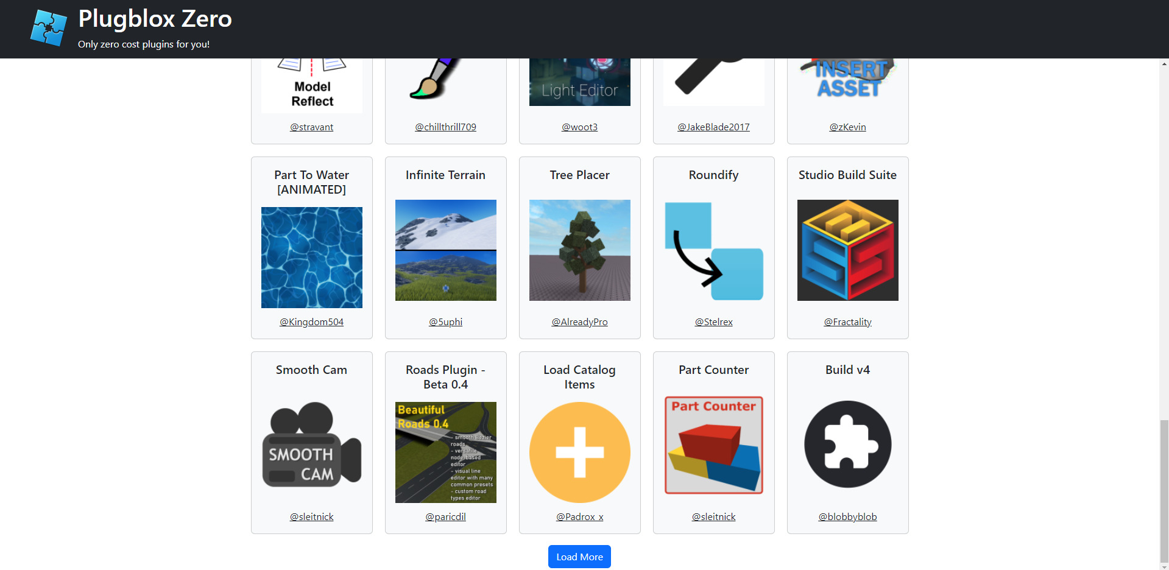Open @5uphi's profile page
1169x570 pixels.
[x=445, y=322]
